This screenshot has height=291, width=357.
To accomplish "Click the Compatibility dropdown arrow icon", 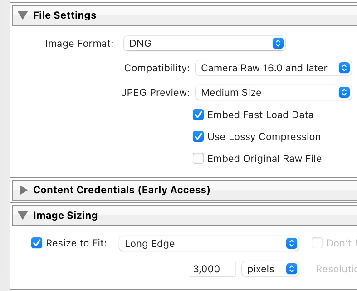I will (x=344, y=68).
